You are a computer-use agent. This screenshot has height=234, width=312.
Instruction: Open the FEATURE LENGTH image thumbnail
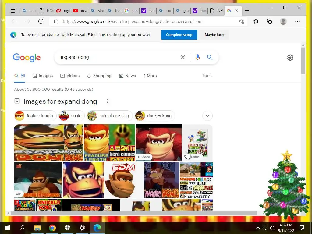point(96,143)
